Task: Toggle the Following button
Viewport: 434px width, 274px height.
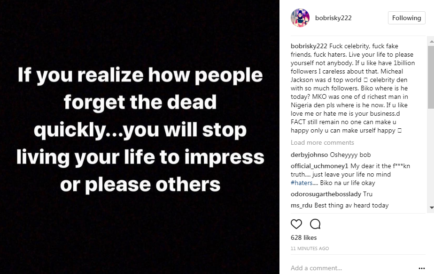Action: point(406,18)
